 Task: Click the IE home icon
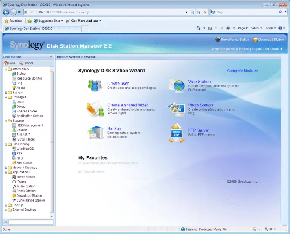pyautogui.click(x=198, y=28)
